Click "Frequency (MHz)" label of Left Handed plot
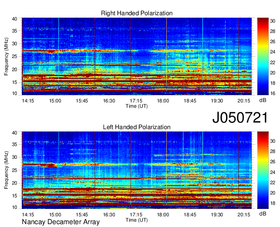Screen dimensions: 280x227 tap(6, 170)
